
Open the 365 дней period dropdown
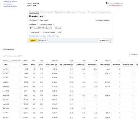59,28
